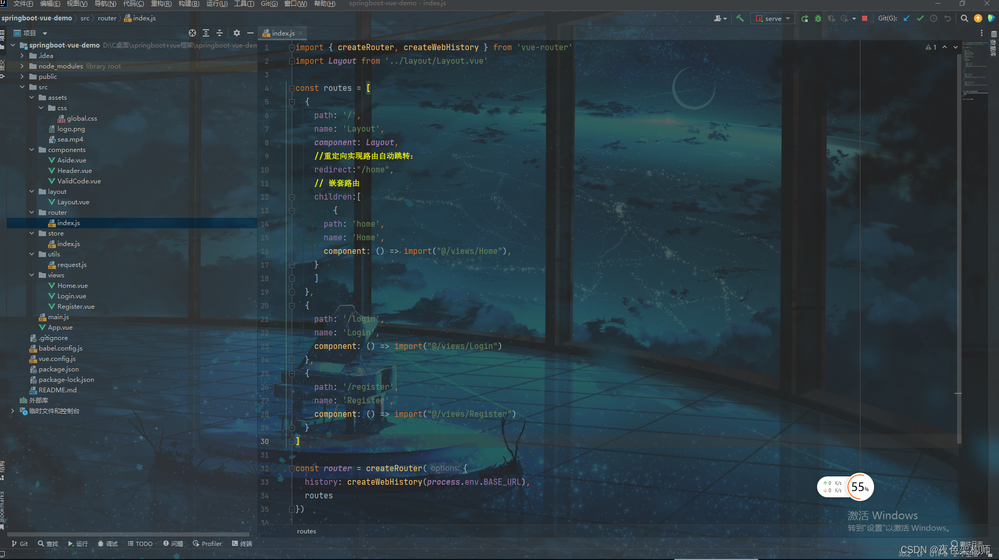This screenshot has width=999, height=560.
Task: Click the orange IDE update arrow icon
Action: [978, 18]
